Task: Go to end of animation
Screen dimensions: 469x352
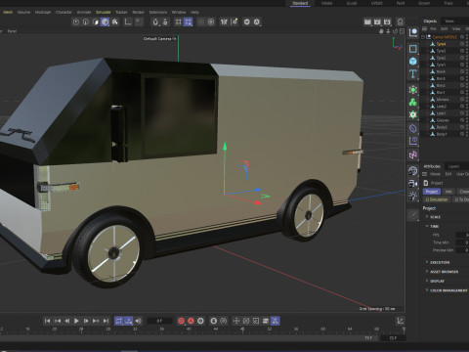Action: click(106, 321)
